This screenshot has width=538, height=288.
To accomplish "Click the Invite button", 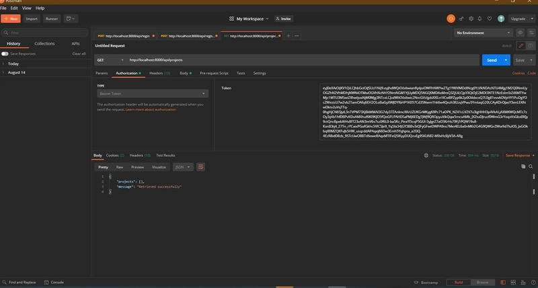I will click(x=283, y=19).
